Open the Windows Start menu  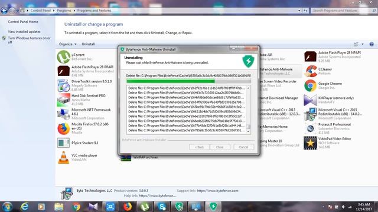[7, 207]
